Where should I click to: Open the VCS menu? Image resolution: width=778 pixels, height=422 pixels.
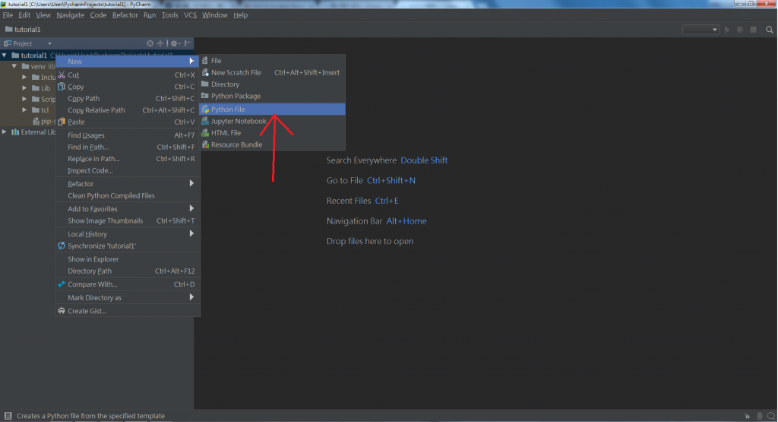point(190,15)
